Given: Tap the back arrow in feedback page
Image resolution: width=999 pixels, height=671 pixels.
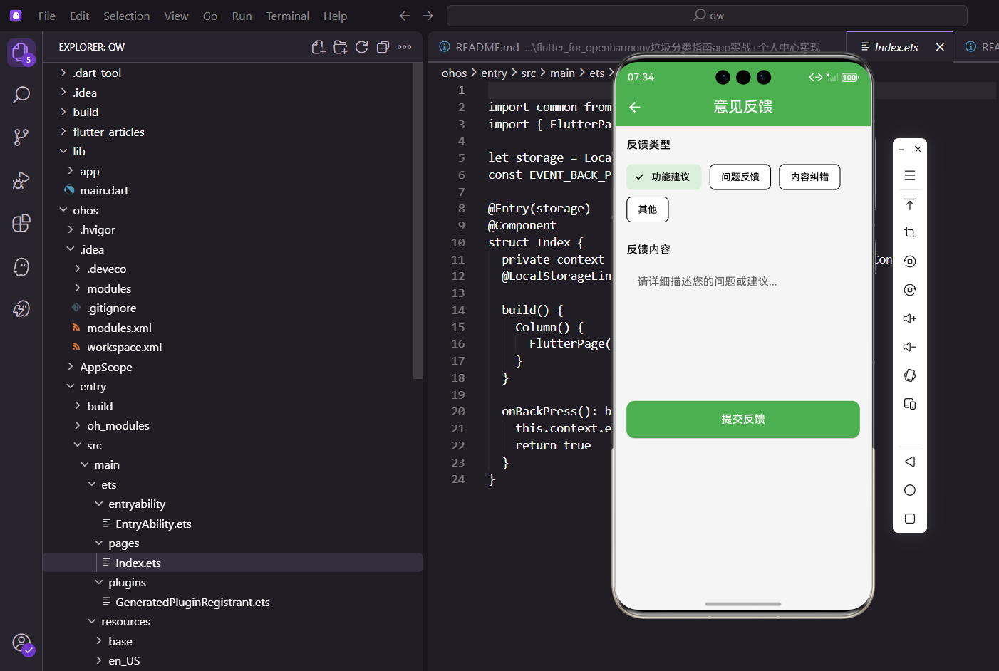Looking at the screenshot, I should 635,107.
